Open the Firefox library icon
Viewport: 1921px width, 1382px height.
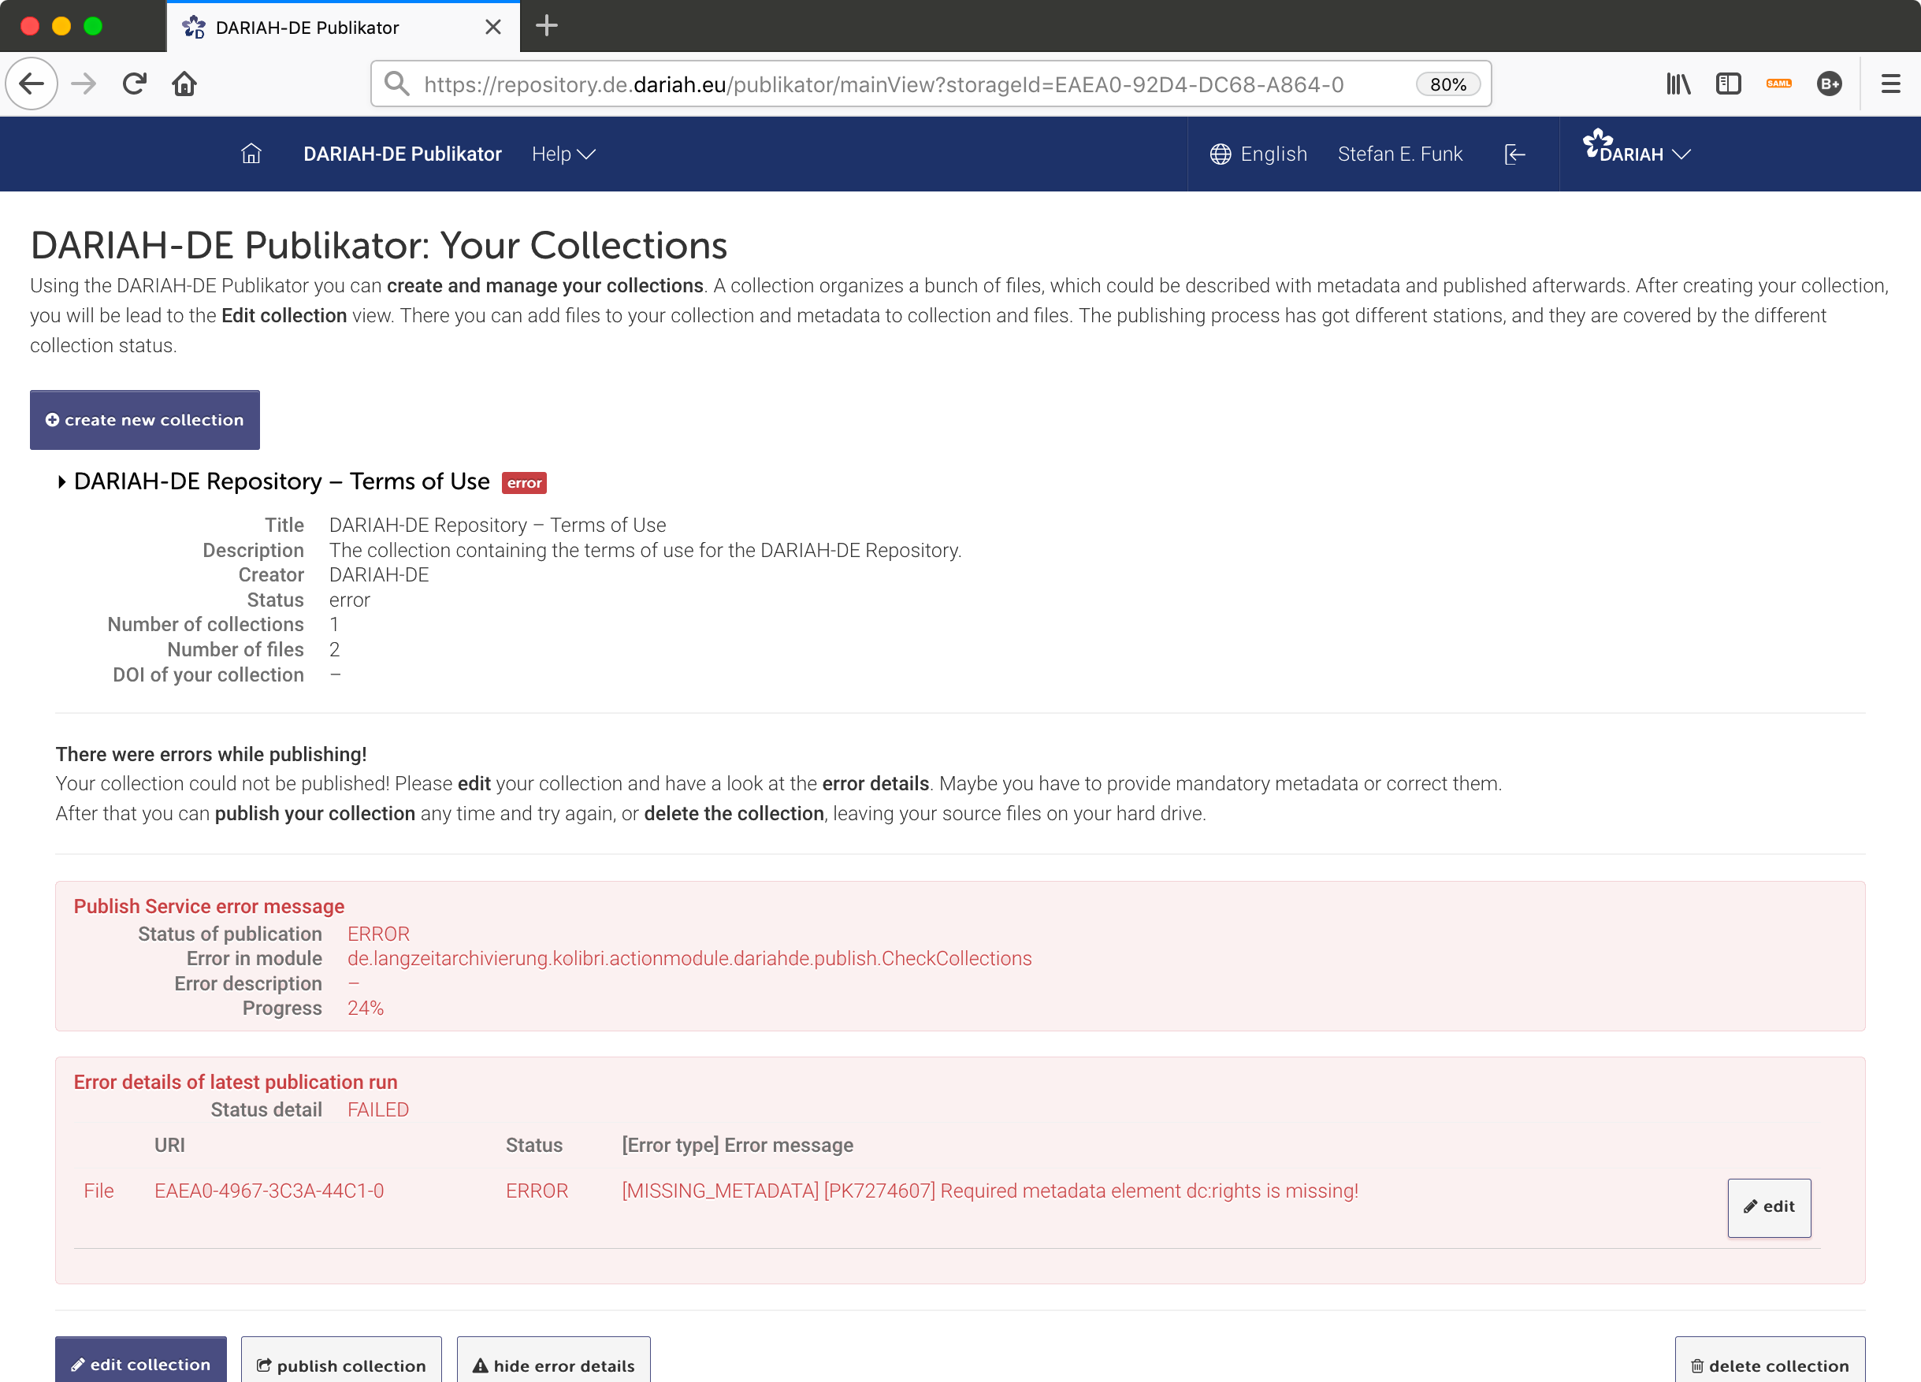point(1678,83)
